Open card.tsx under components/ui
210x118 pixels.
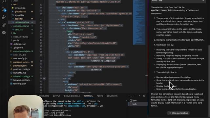[18, 29]
